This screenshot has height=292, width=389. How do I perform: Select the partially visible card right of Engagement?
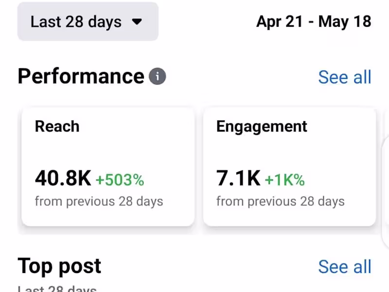coord(386,166)
